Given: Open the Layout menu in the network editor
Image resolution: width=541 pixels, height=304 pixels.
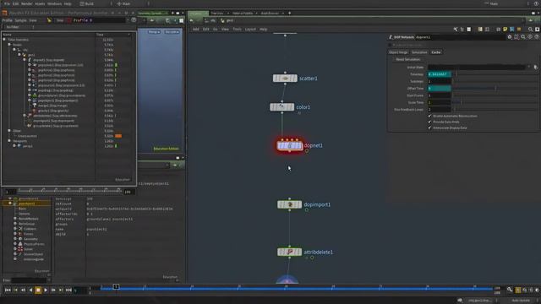Looking at the screenshot, I should 250,30.
